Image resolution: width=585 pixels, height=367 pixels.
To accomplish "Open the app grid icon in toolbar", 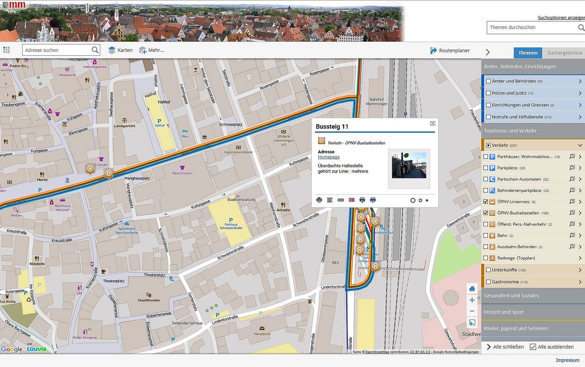I will pos(7,50).
